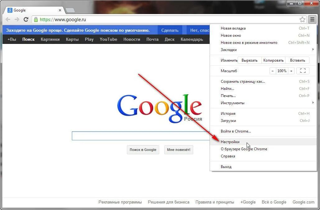
Task: Minimize the Chrome window
Action: (x=291, y=3)
